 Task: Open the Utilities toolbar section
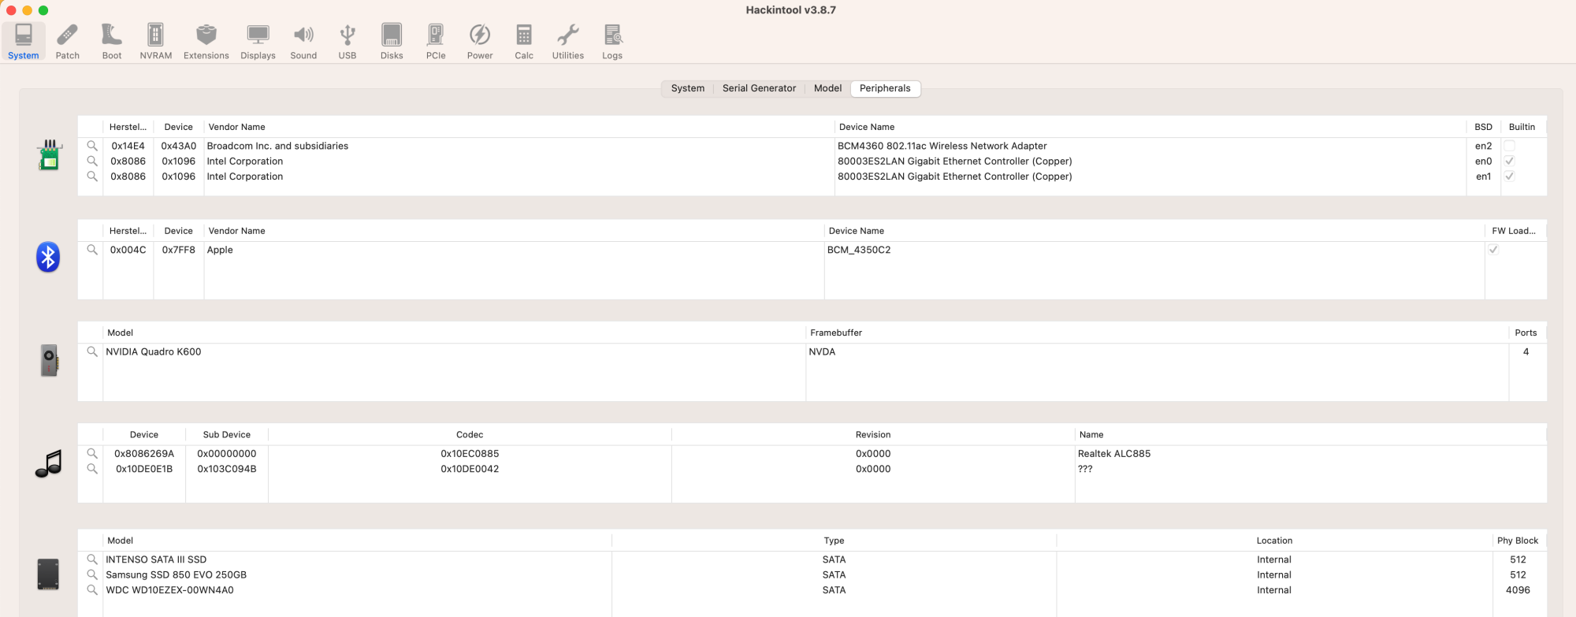click(568, 41)
